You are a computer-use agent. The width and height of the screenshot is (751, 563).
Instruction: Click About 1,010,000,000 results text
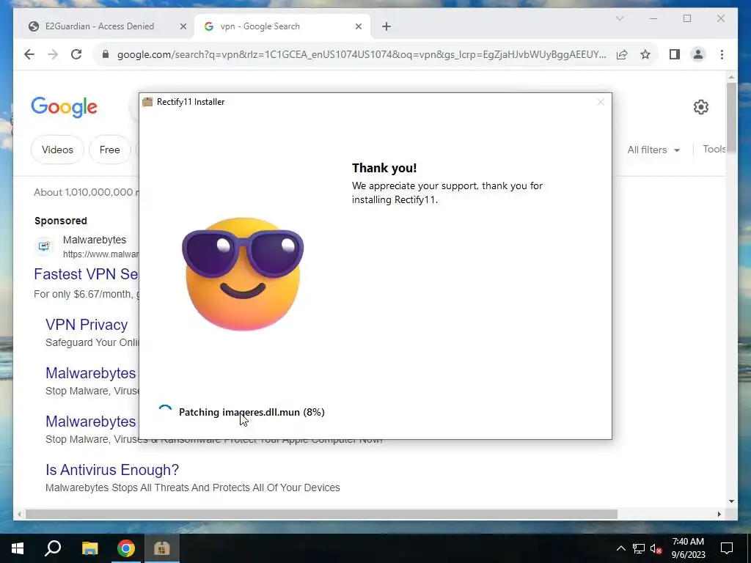tap(87, 193)
